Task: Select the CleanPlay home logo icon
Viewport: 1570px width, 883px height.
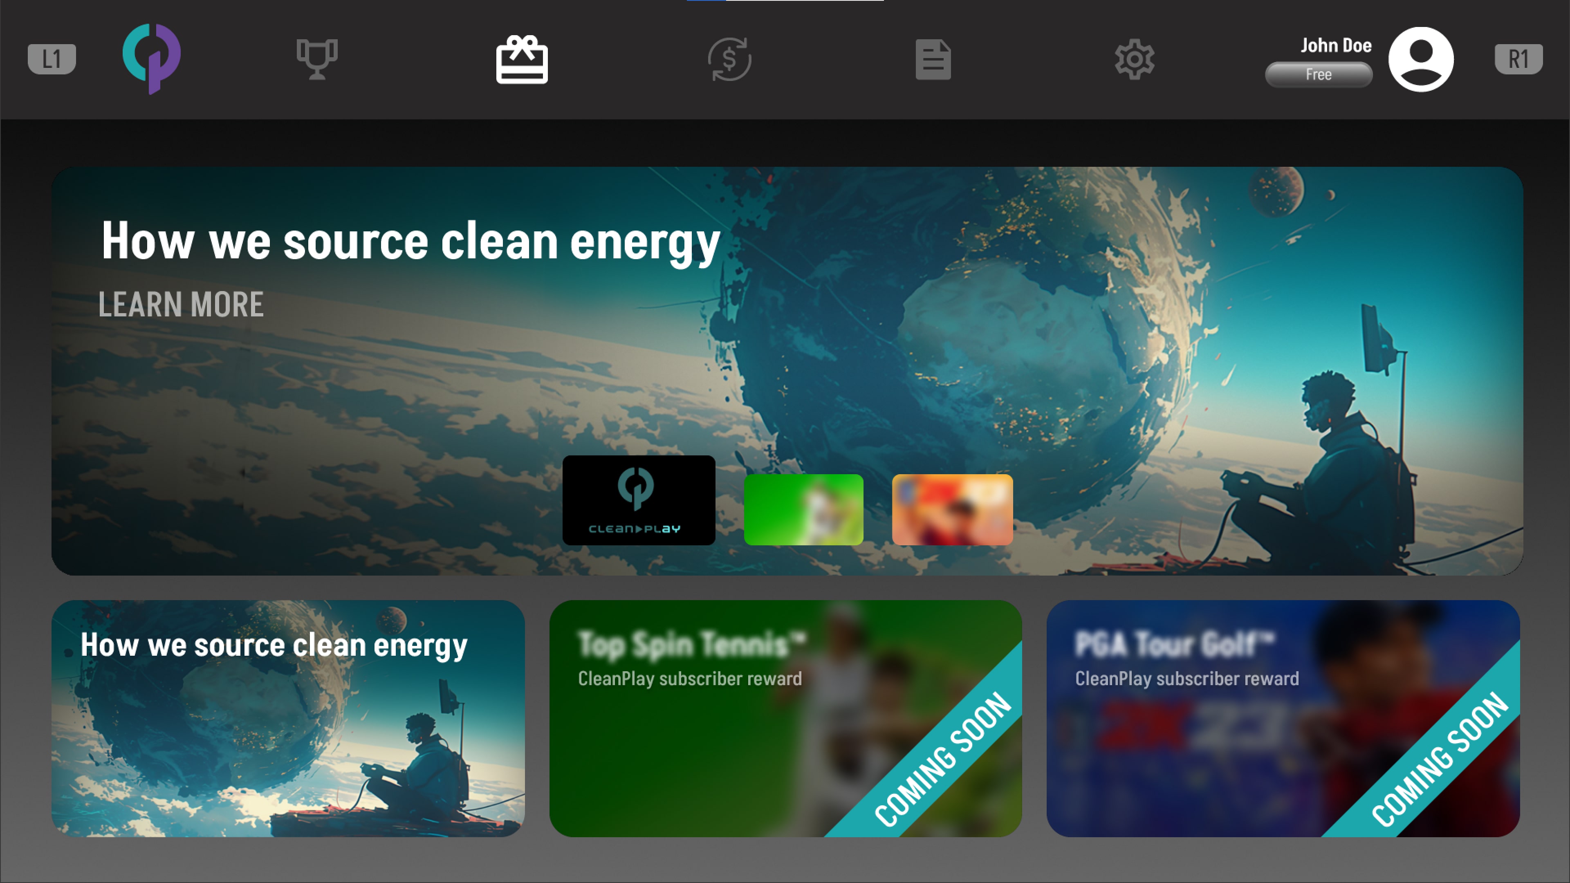Action: pyautogui.click(x=152, y=58)
